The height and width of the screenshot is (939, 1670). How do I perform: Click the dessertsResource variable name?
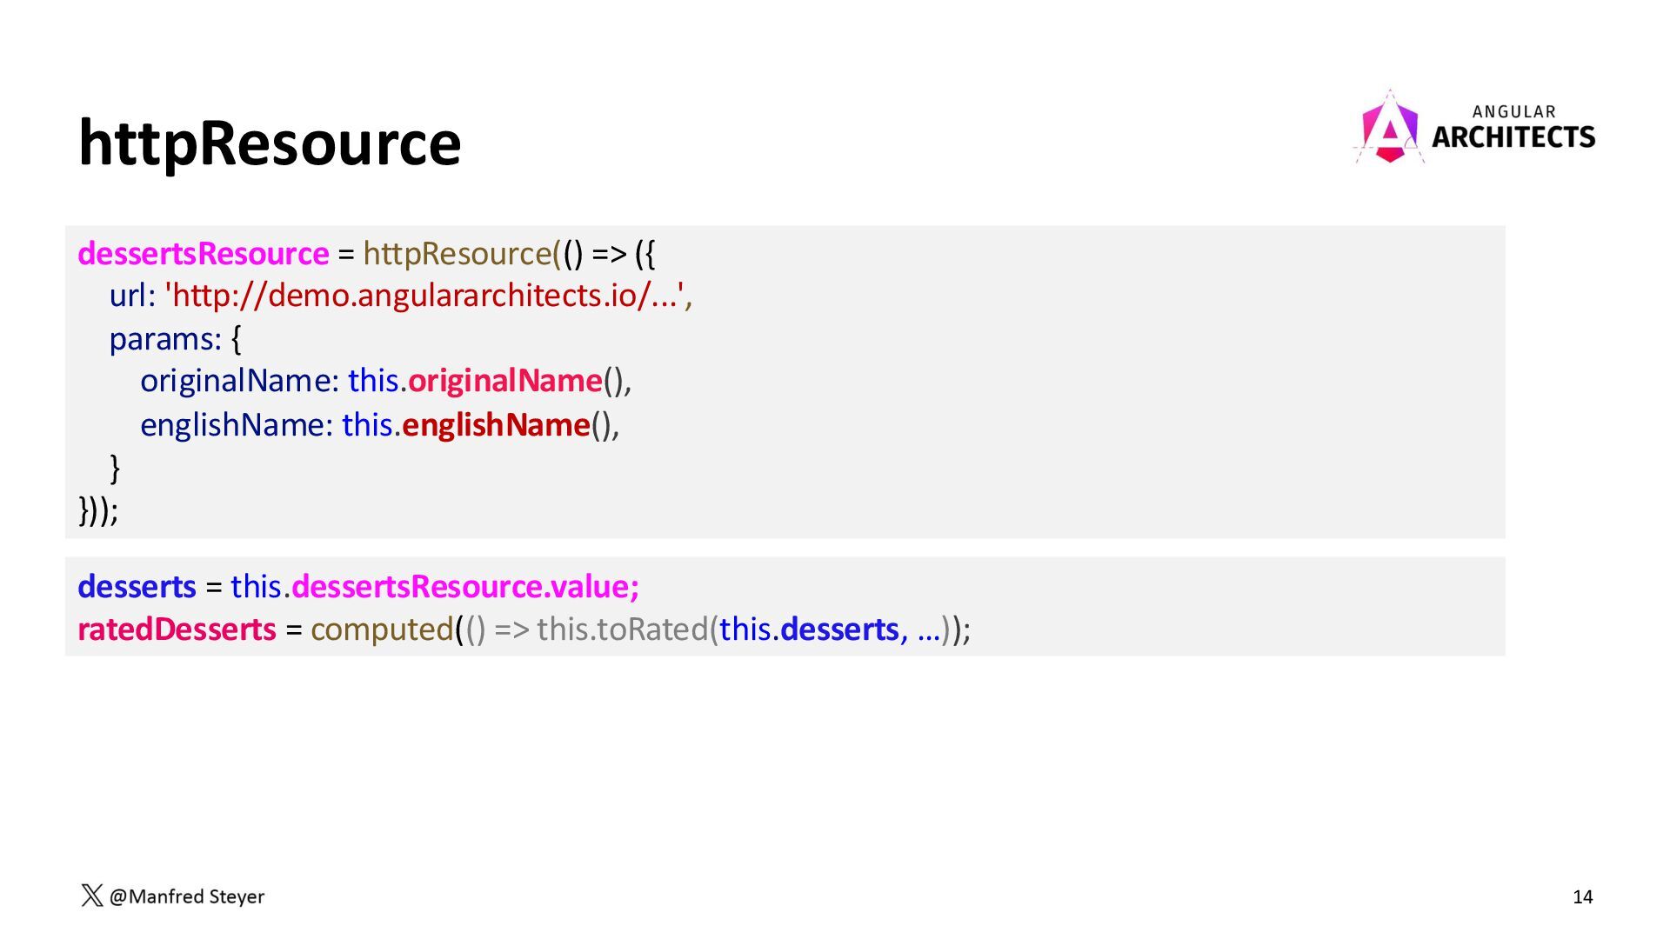[x=204, y=254]
